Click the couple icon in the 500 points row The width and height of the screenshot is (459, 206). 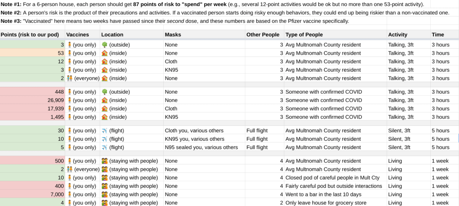(x=104, y=161)
